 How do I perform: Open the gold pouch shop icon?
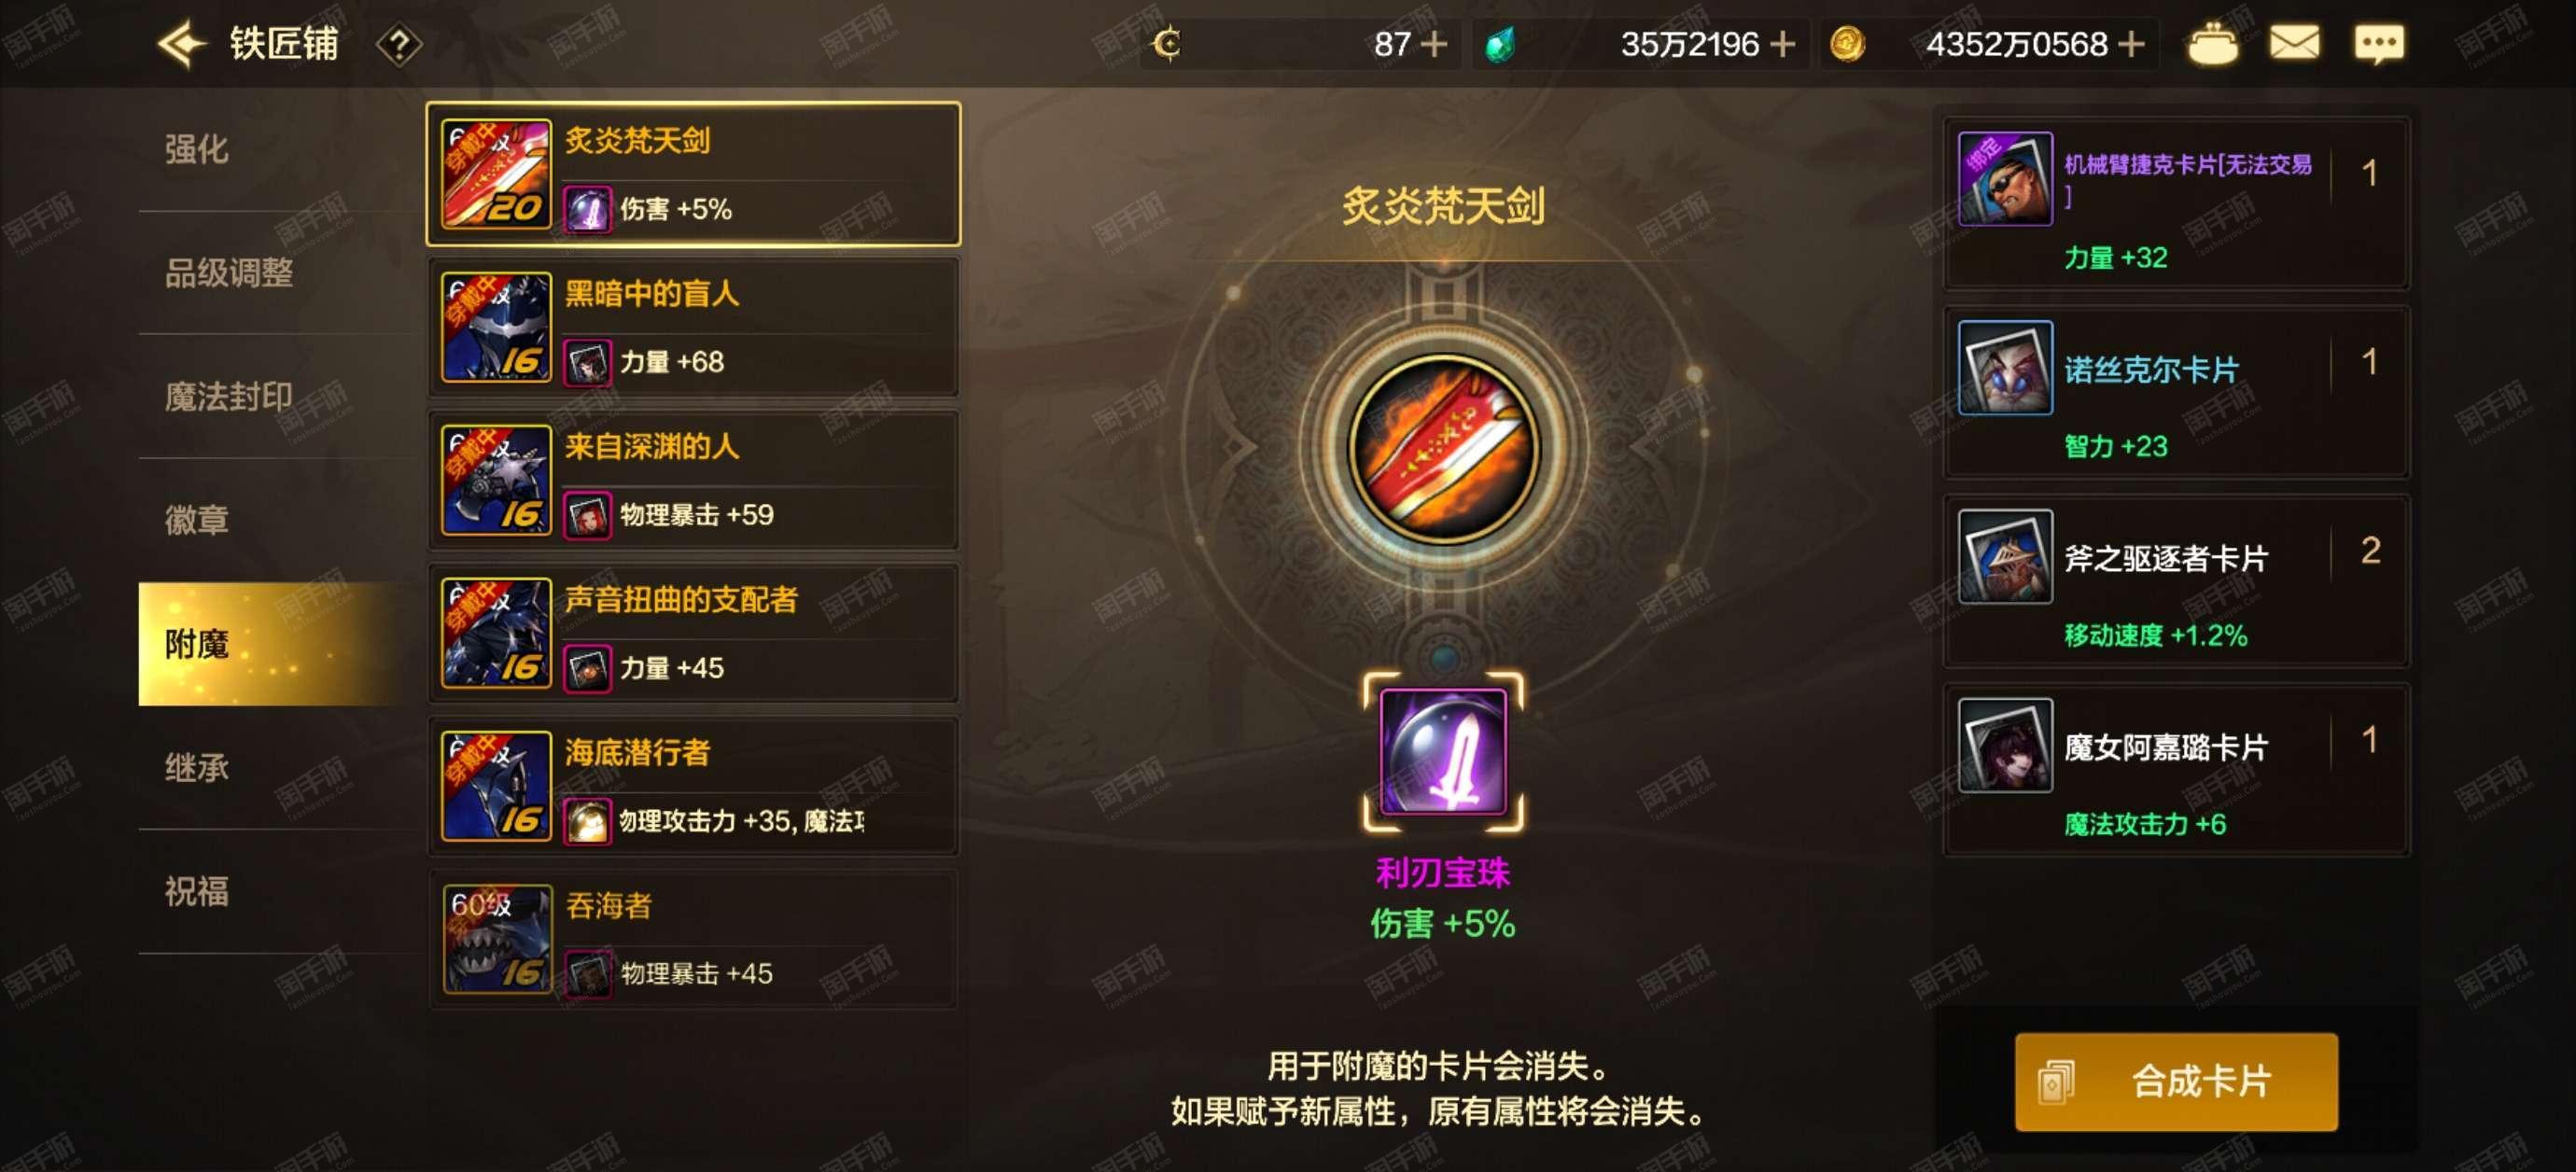[x=2212, y=44]
